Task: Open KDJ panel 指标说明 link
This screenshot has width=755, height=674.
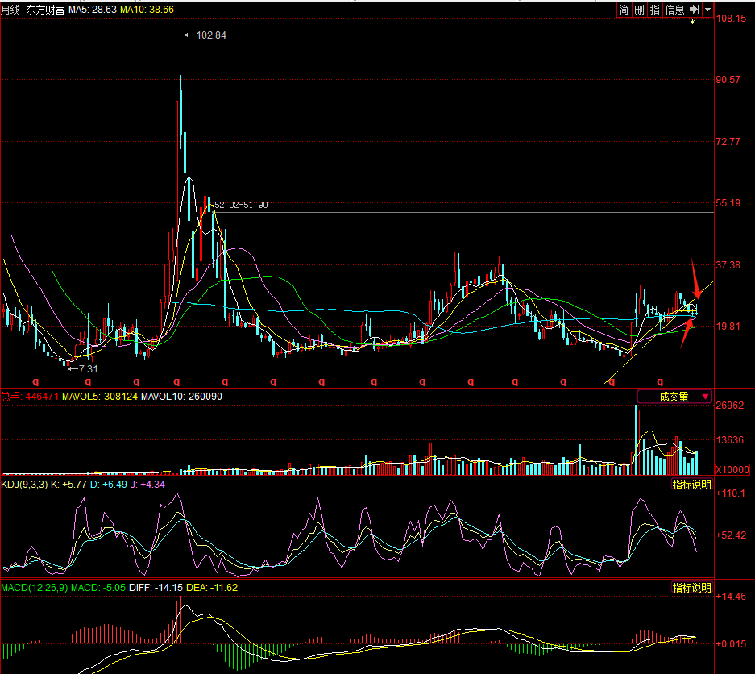Action: 691,485
